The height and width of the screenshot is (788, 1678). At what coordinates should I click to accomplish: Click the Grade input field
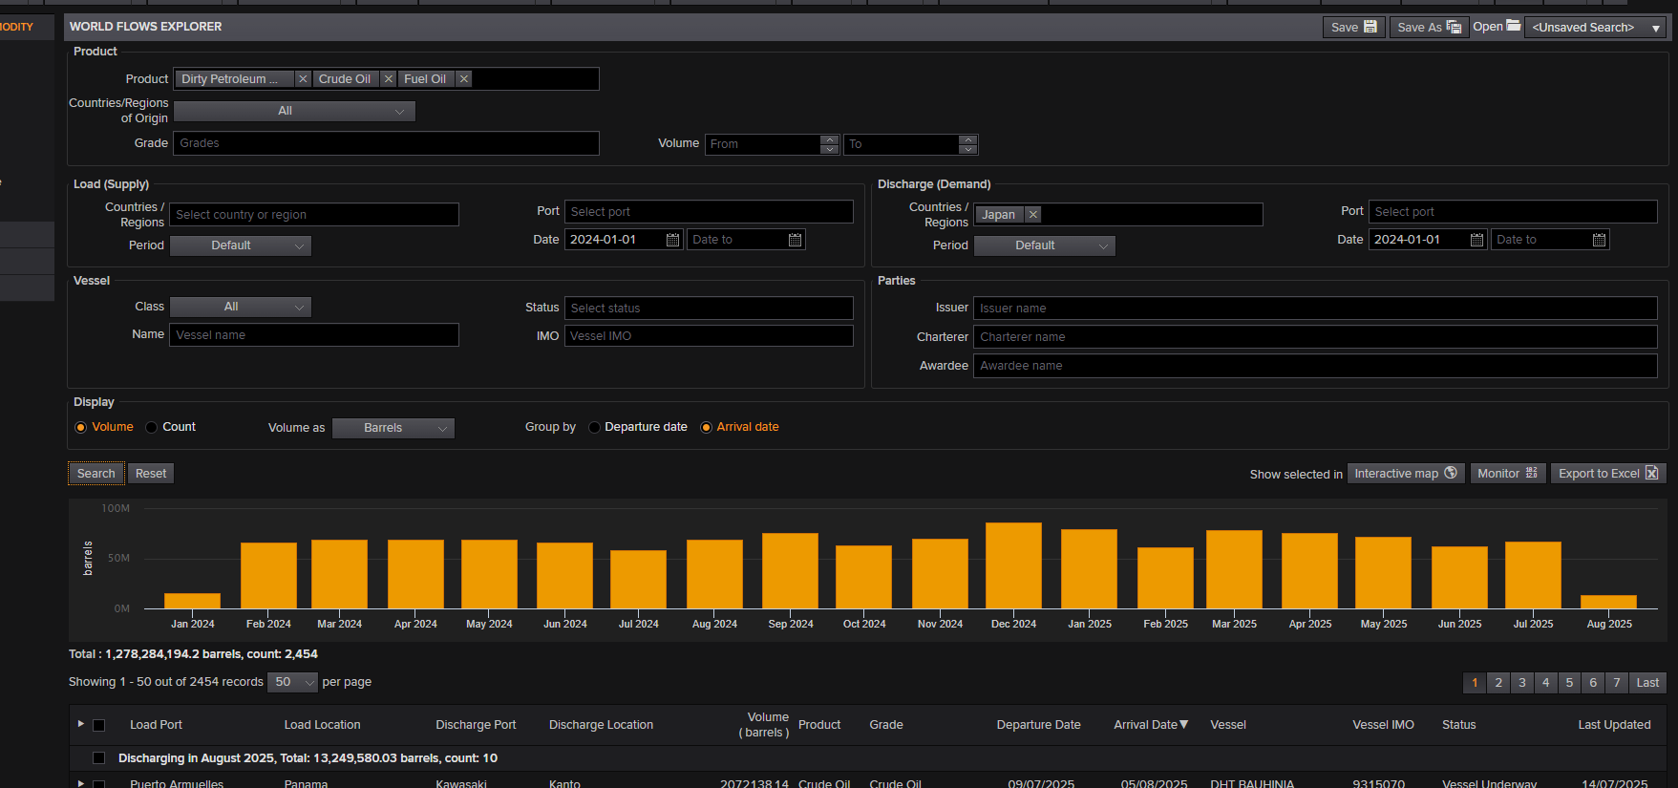(386, 143)
